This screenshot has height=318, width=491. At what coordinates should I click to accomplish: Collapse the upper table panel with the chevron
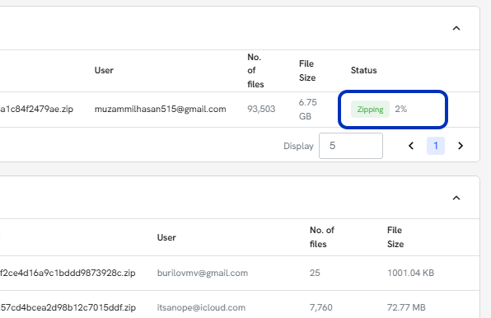point(456,29)
